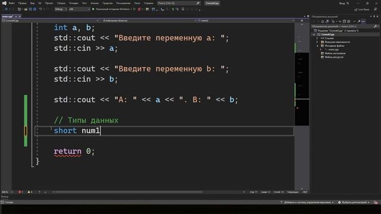Select Файлы ресурсов folder
Image resolution: width=381 pixels, height=214 pixels.
[x=334, y=57]
